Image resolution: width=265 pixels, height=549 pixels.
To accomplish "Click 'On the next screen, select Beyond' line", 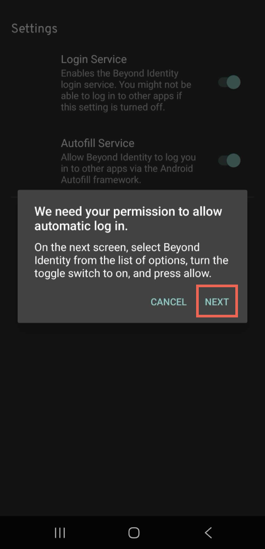I will 117,247.
